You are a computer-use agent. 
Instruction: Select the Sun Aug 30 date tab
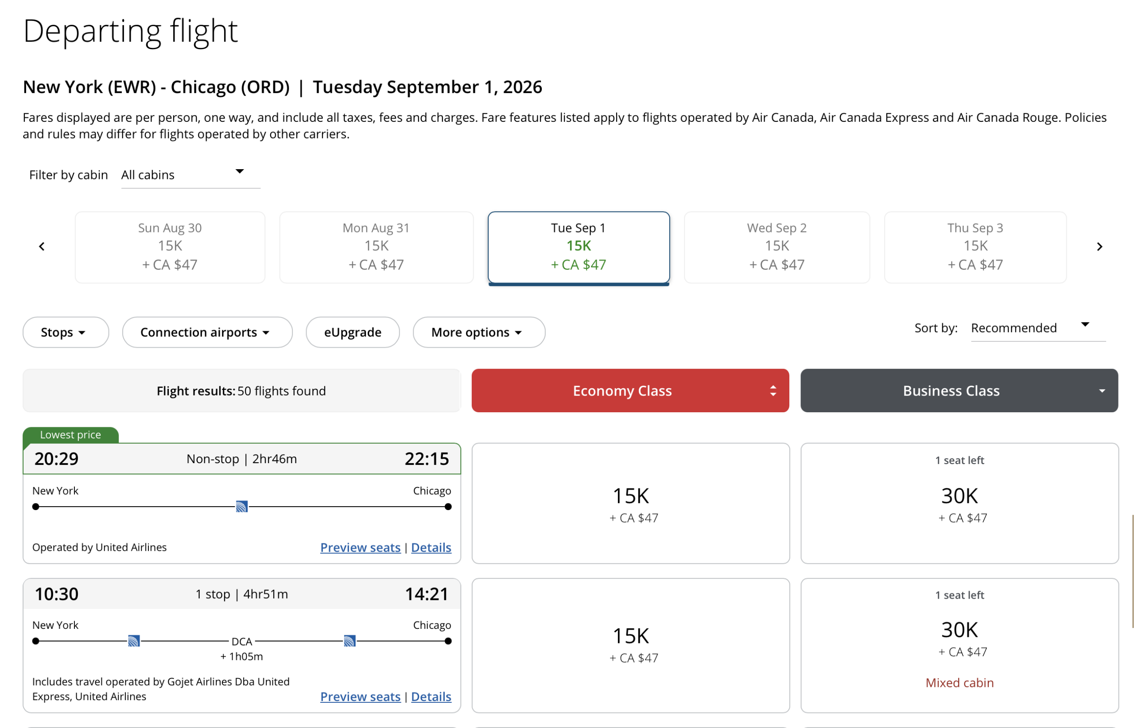170,247
